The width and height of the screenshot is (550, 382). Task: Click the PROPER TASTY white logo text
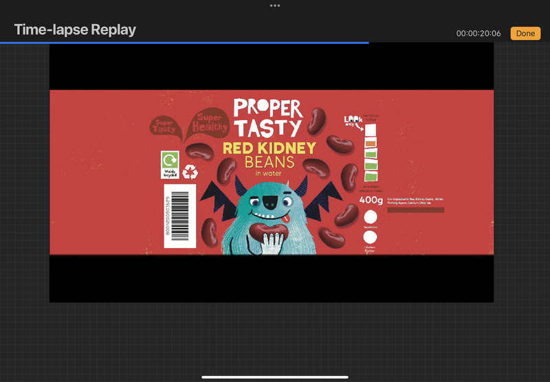(x=267, y=117)
